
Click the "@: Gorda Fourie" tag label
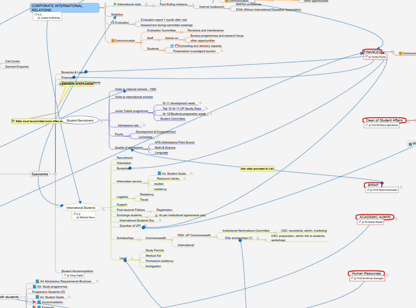pyautogui.click(x=375, y=57)
